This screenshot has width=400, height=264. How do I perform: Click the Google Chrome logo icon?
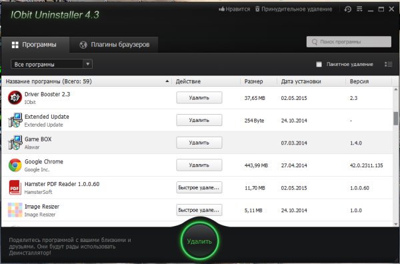click(x=15, y=165)
